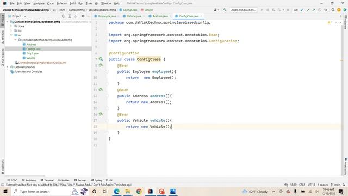
Task: Open run configurations dropdown arrow
Action: (x=283, y=10)
